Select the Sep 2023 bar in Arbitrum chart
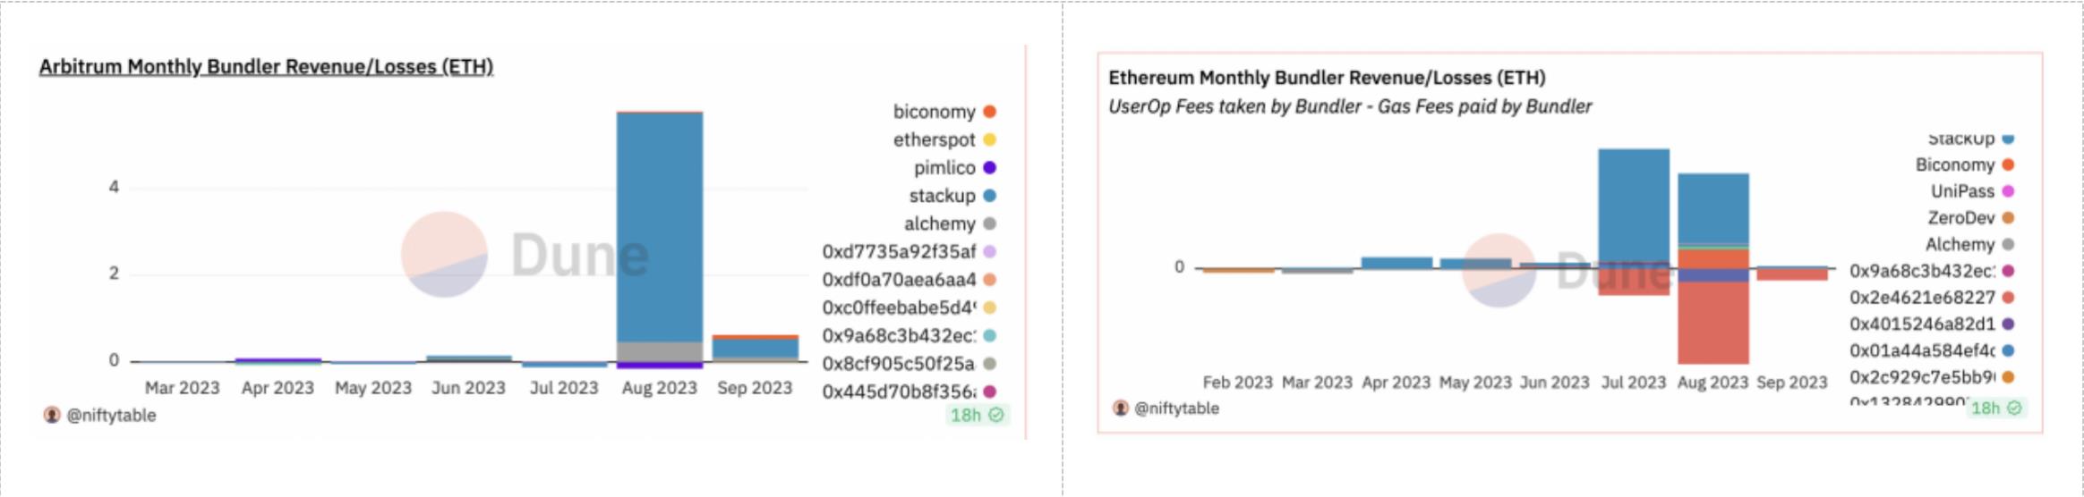This screenshot has height=497, width=2084. point(755,348)
